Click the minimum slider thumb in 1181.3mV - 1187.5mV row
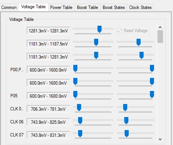 (x=96, y=42)
